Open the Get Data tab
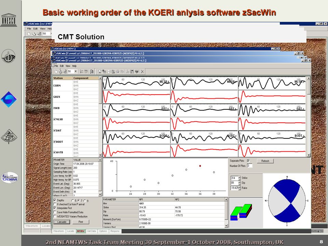This screenshot has height=246, width=328. [92, 231]
